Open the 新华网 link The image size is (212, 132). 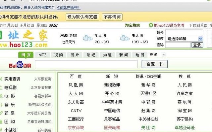point(148,85)
